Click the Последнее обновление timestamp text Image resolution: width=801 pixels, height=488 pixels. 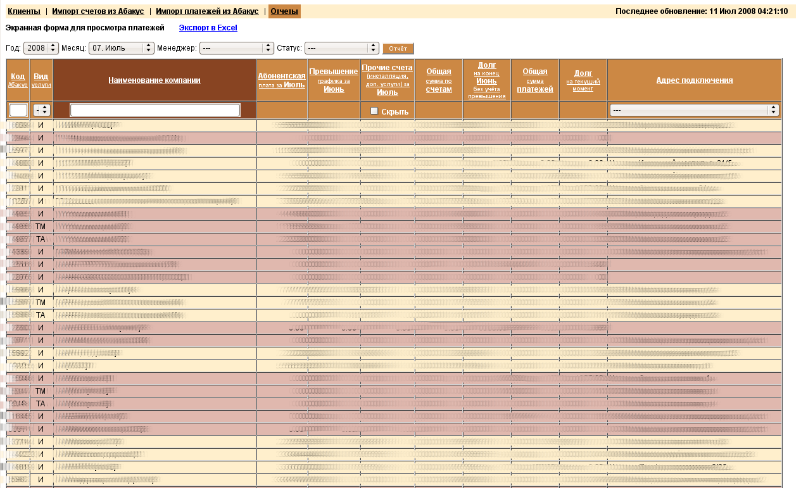tap(702, 11)
